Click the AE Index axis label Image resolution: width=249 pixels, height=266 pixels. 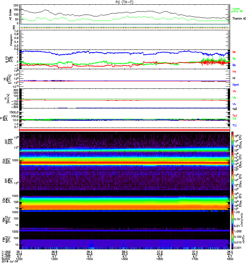click(x=11, y=14)
